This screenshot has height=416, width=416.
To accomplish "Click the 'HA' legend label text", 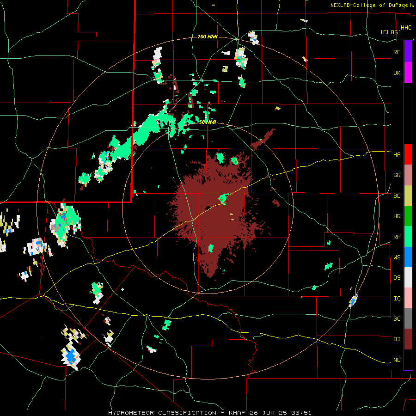I will (x=397, y=155).
